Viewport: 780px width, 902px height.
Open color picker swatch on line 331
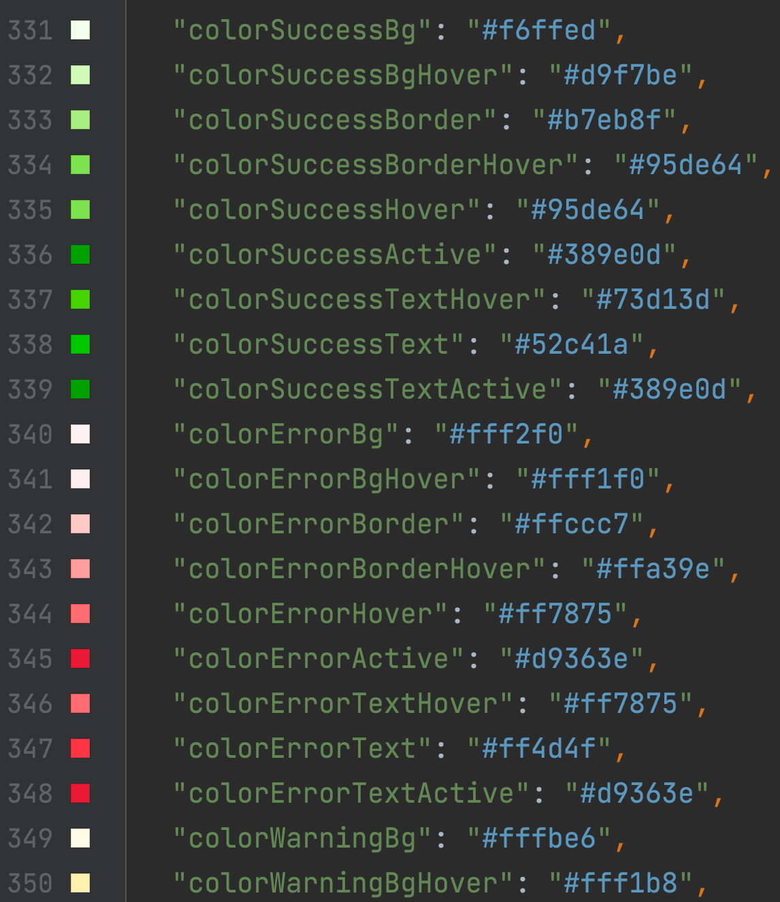[80, 30]
